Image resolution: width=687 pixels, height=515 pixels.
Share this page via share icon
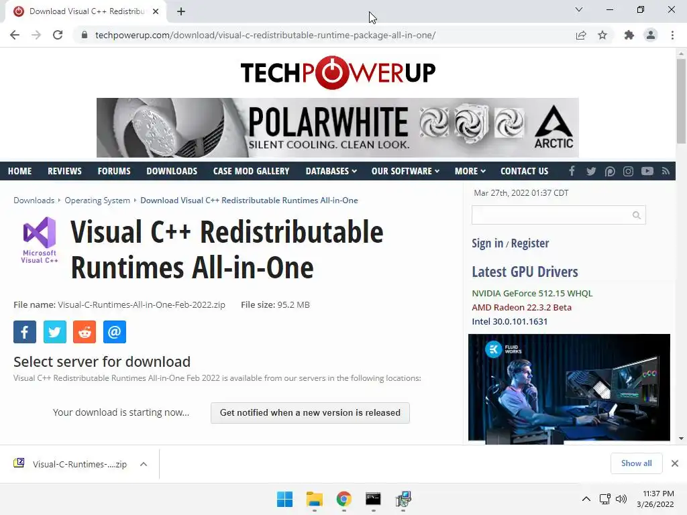tap(581, 35)
